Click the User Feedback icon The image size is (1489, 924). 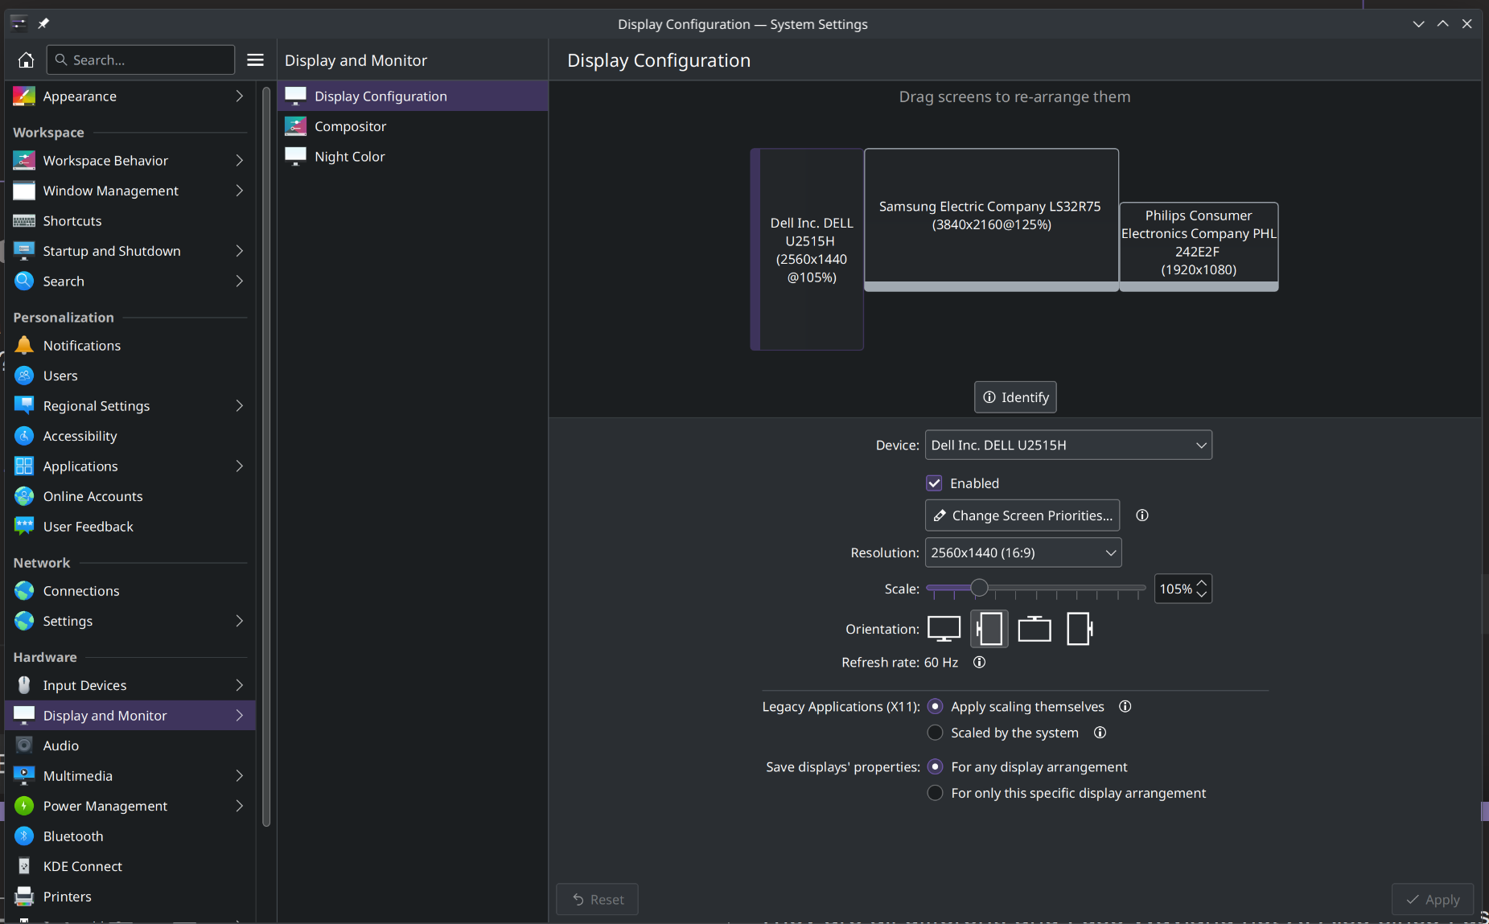[x=24, y=527]
